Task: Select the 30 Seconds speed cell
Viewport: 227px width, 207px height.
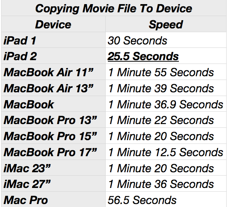Action: [137, 40]
